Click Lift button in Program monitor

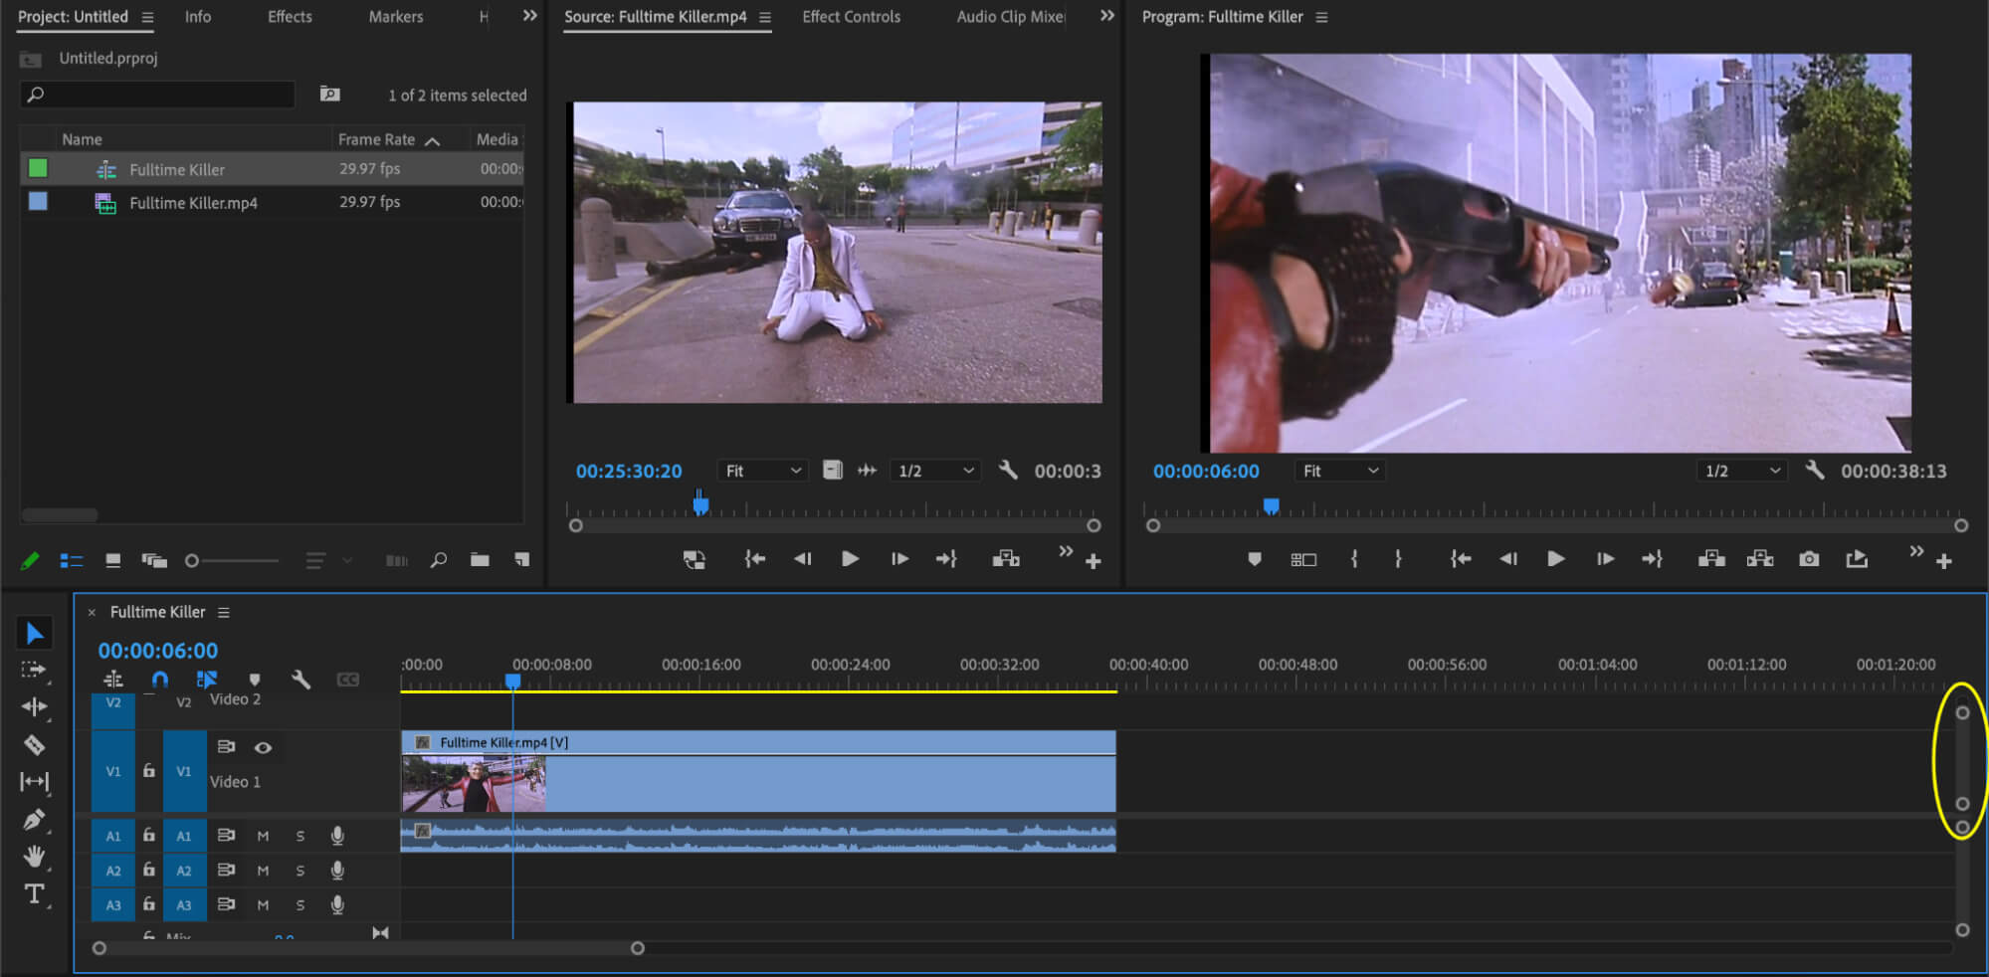coord(1711,559)
